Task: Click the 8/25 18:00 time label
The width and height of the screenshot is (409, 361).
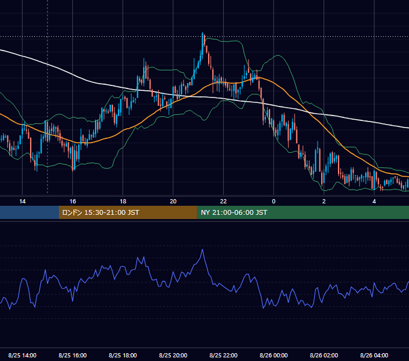Action: tap(123, 355)
